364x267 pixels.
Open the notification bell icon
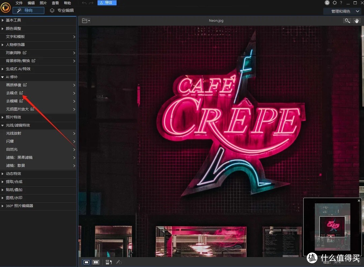327,3
